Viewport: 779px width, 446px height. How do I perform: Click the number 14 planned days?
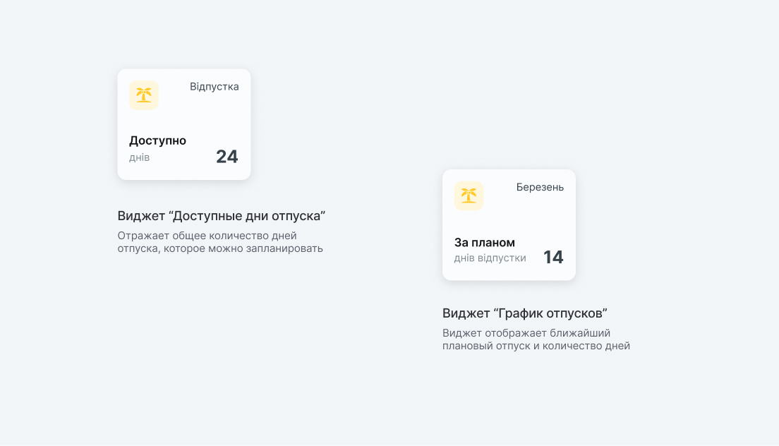coord(552,257)
